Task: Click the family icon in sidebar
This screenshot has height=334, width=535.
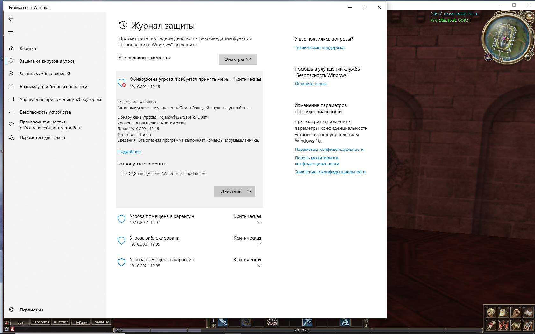Action: (11, 137)
